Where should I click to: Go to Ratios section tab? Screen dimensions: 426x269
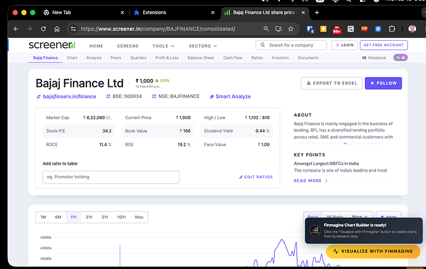[x=257, y=58]
